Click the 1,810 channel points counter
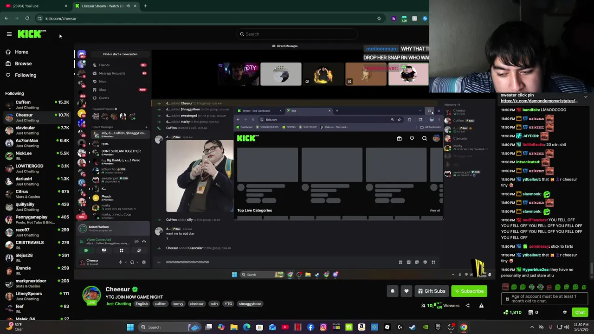594x334 pixels. coord(513,312)
